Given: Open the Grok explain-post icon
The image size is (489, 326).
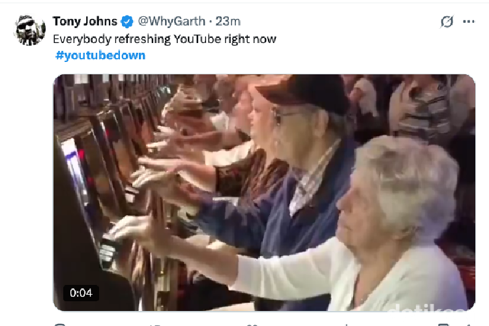Looking at the screenshot, I should 447,22.
